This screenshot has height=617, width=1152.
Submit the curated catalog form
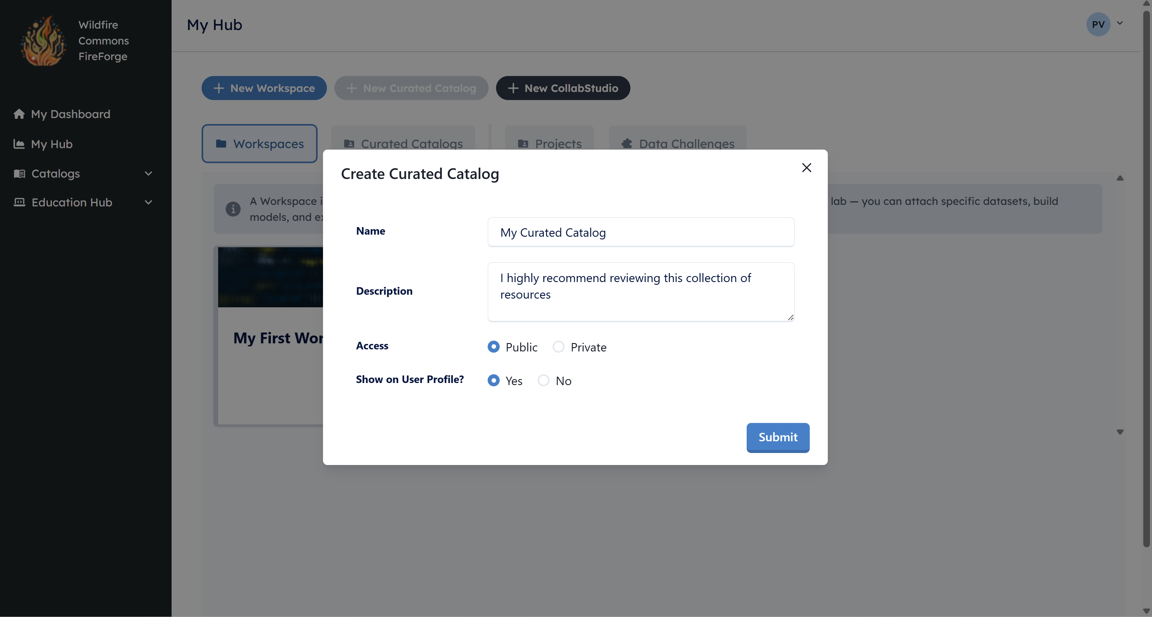pos(778,437)
